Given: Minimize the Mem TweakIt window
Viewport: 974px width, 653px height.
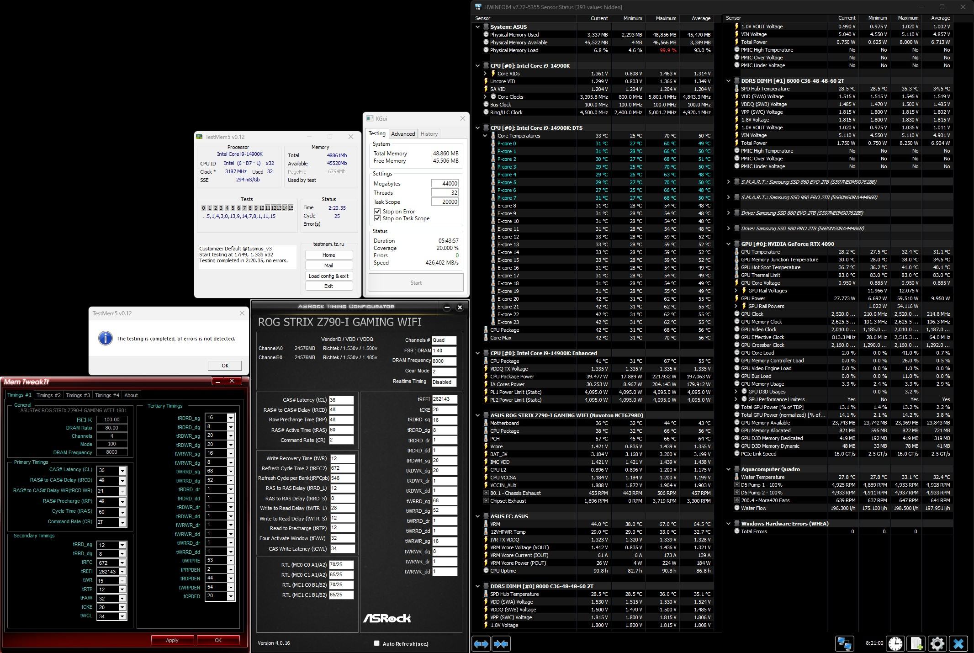Looking at the screenshot, I should click(x=218, y=381).
